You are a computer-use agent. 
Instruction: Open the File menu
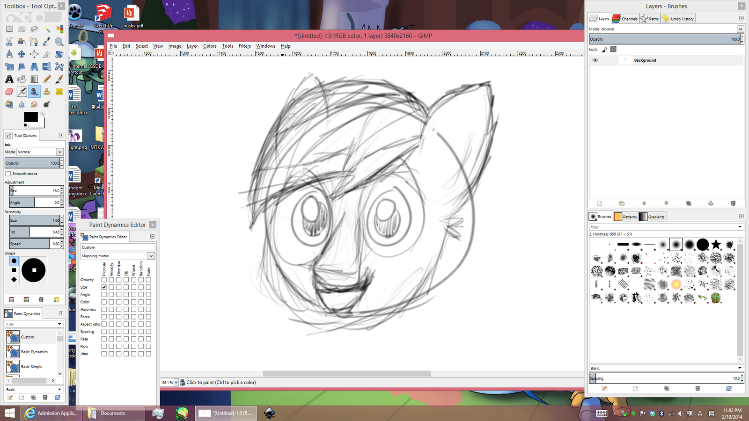tap(113, 46)
